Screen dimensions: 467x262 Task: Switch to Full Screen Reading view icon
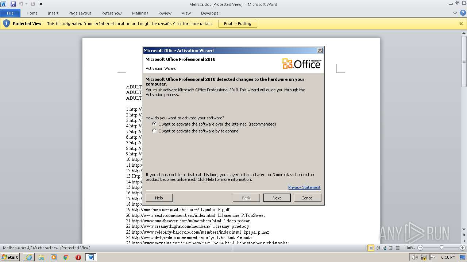(378, 248)
